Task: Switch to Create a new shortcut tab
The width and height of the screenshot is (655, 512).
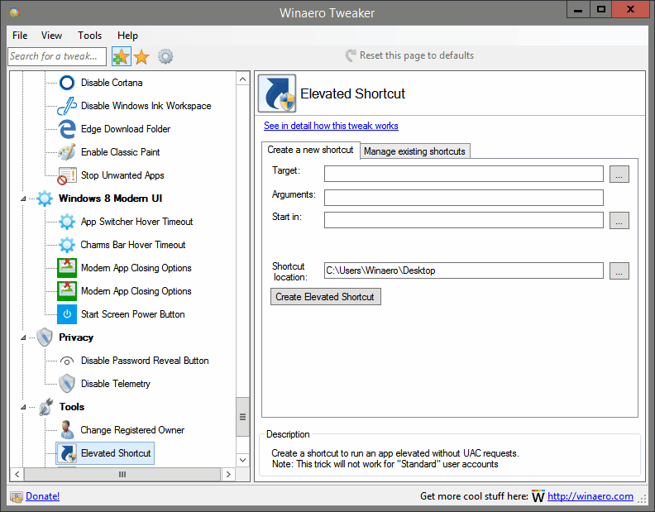Action: [x=310, y=150]
